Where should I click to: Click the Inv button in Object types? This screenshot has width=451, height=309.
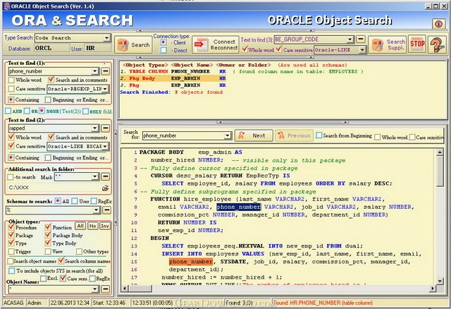coord(104,226)
